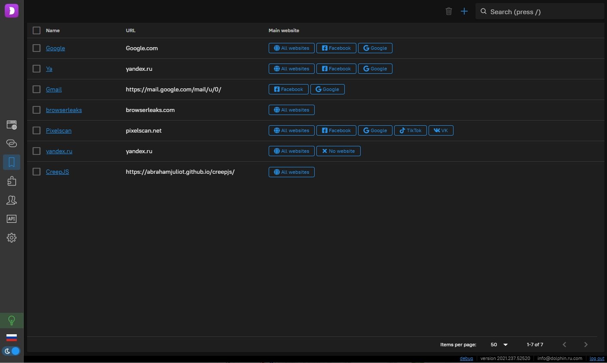Go to the next page arrow

[x=586, y=345]
